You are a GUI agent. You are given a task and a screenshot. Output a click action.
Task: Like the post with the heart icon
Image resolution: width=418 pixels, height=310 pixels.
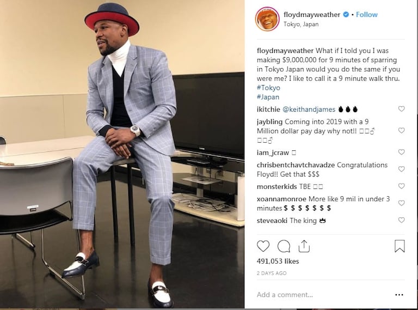(263, 246)
